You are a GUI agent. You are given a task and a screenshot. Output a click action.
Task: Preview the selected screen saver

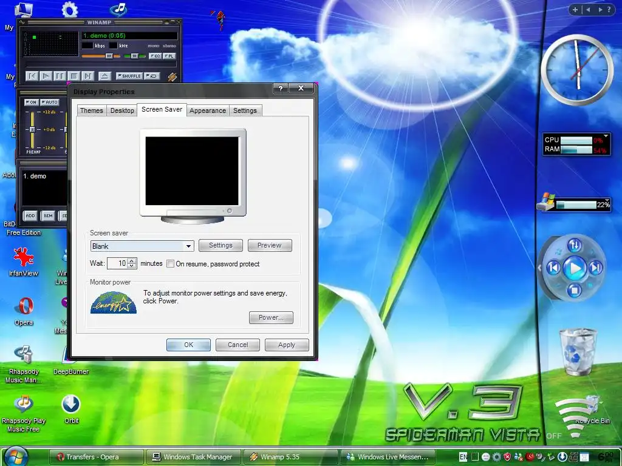(x=270, y=245)
